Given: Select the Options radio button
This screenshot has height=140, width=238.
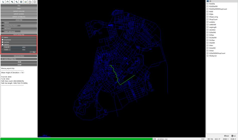Looking at the screenshot, I should pos(3,44).
